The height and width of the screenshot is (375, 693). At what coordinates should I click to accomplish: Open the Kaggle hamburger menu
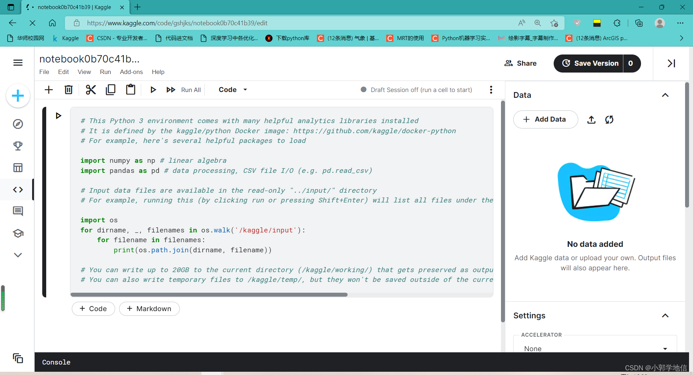(x=18, y=63)
